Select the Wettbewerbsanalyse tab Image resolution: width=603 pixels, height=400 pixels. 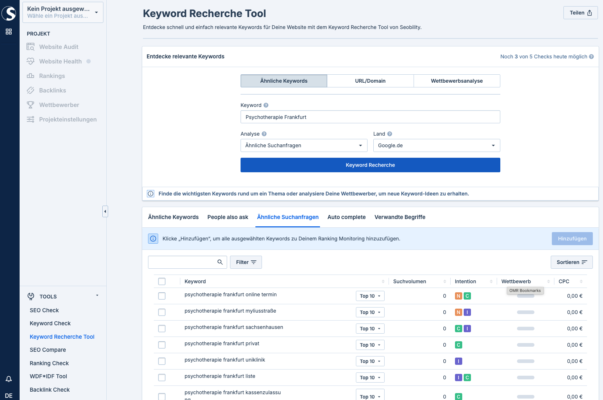click(457, 81)
